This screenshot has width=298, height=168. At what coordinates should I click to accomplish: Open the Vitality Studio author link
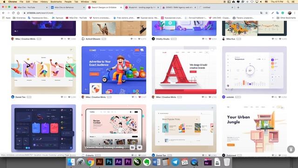[x=163, y=39]
